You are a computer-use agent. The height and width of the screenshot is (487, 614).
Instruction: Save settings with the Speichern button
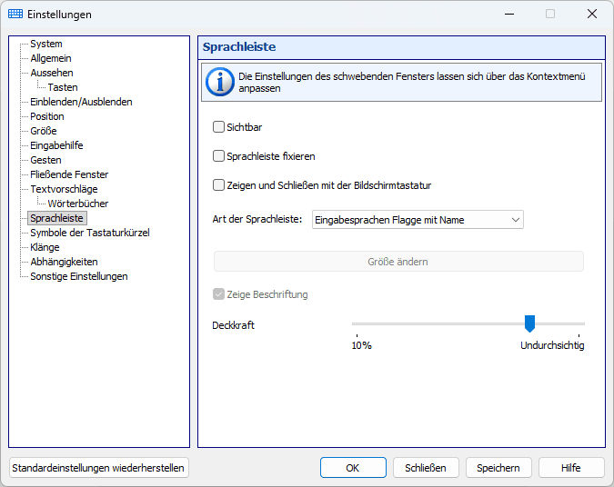coord(498,468)
